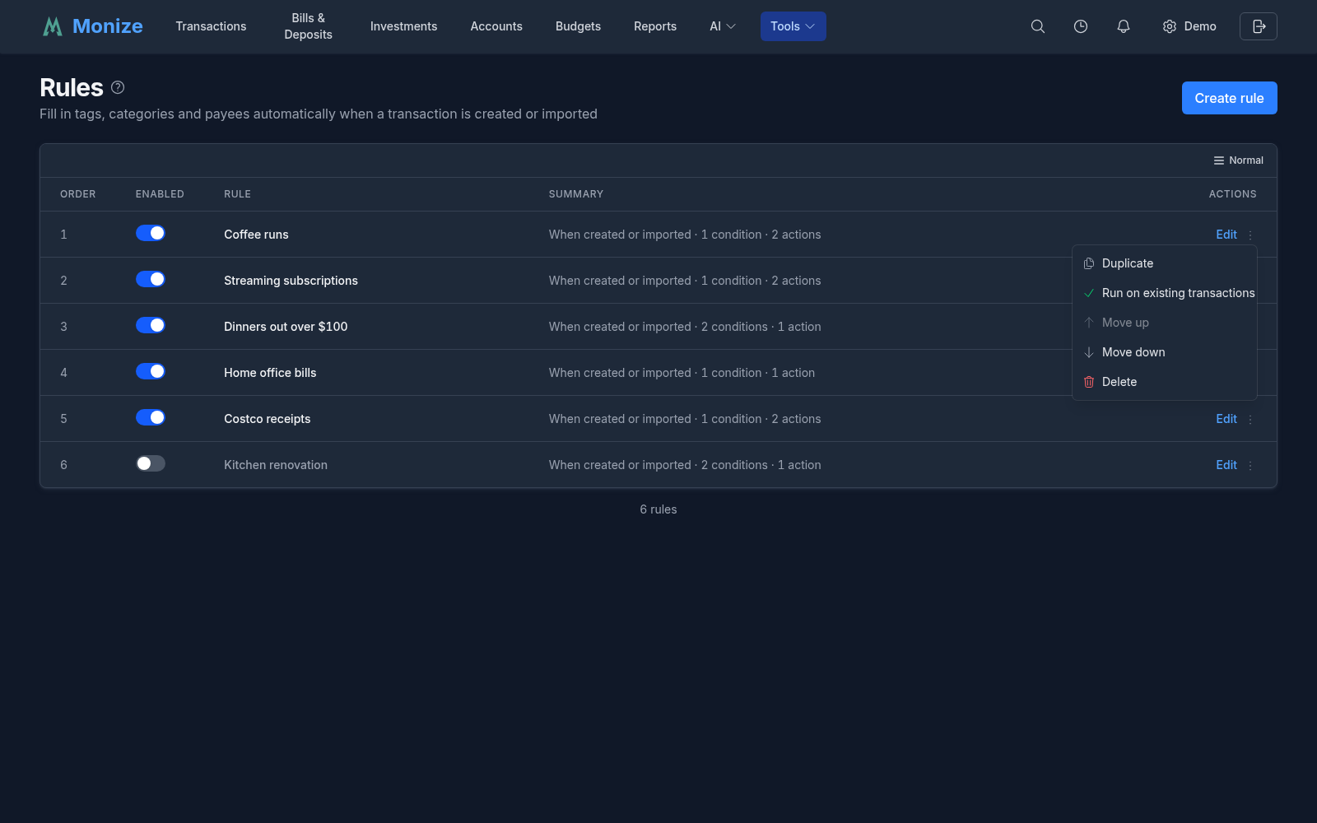Image resolution: width=1317 pixels, height=823 pixels.
Task: Open the more options menu for Costco receipts
Action: click(x=1250, y=419)
